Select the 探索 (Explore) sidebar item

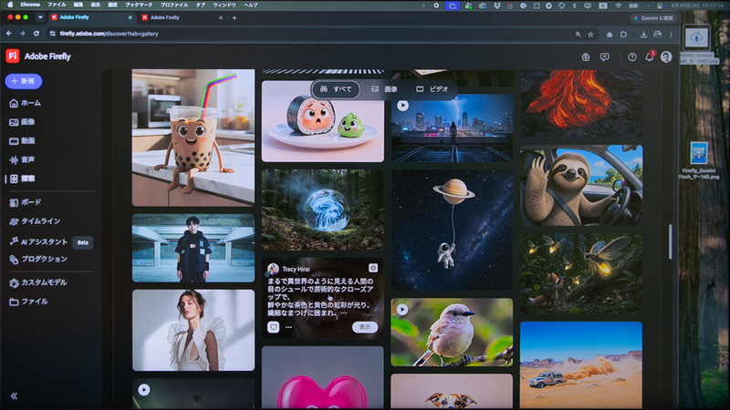[x=22, y=179]
